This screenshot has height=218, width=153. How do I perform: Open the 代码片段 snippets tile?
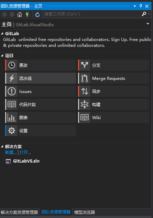(41, 104)
